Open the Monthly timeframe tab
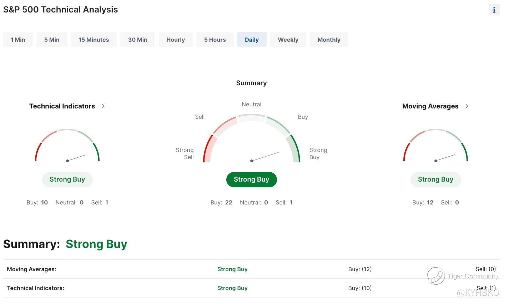 (329, 40)
